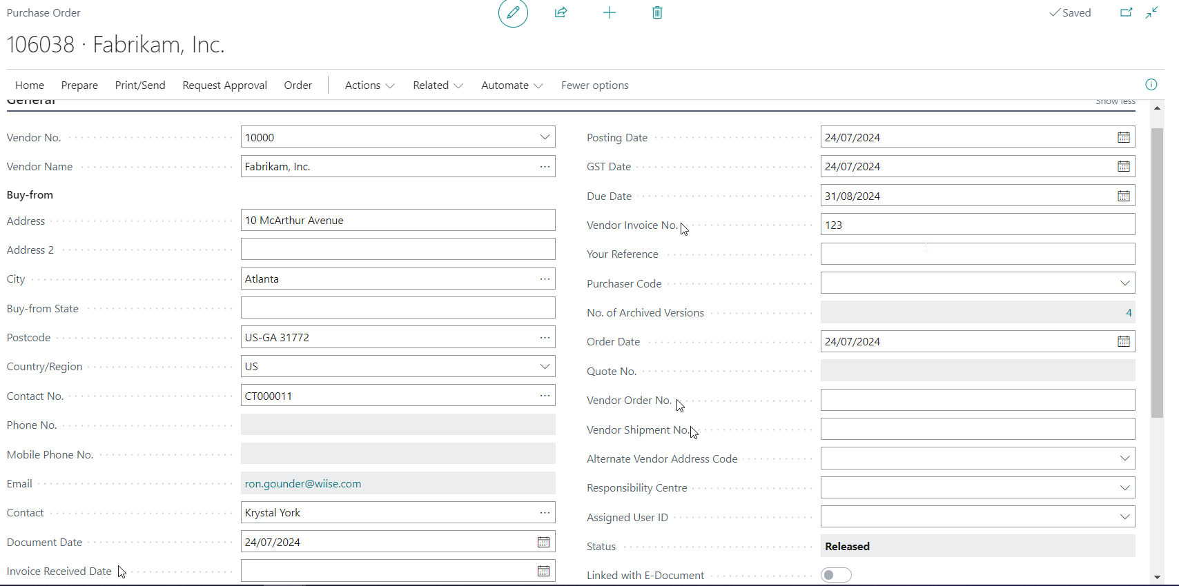1179x586 pixels.
Task: Collapse the page with diagonal arrows icon
Action: 1152,12
